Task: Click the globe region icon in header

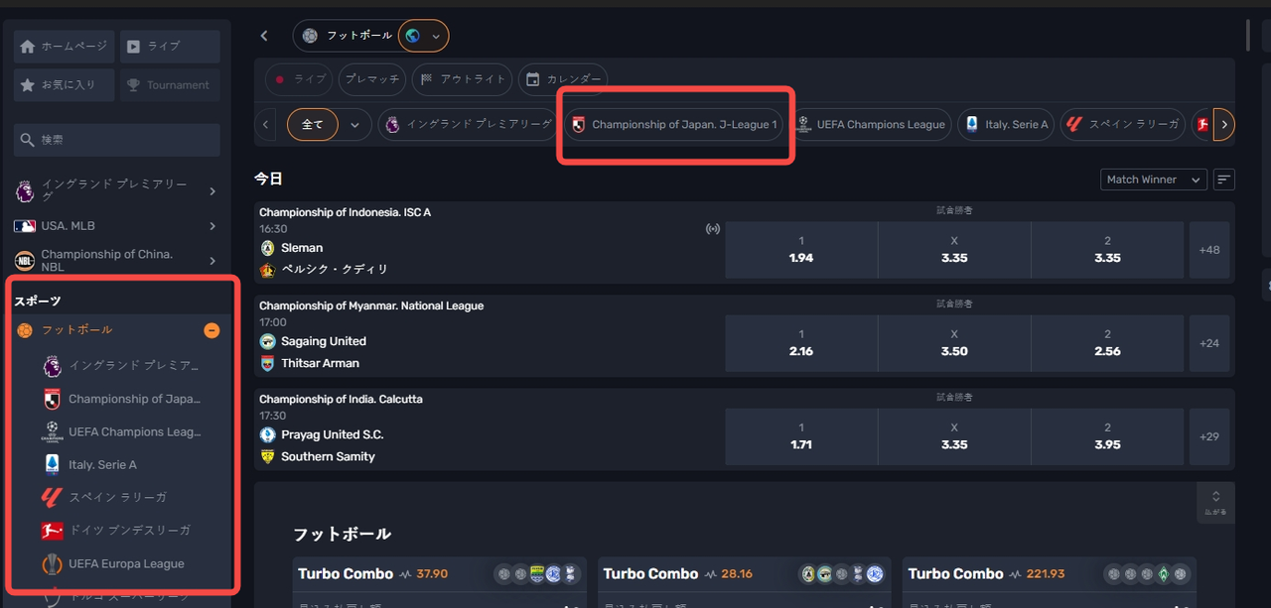Action: 413,36
